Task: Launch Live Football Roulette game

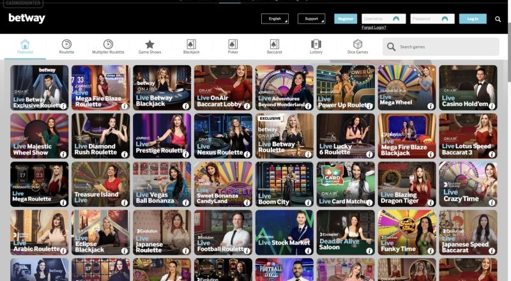Action: (x=223, y=232)
